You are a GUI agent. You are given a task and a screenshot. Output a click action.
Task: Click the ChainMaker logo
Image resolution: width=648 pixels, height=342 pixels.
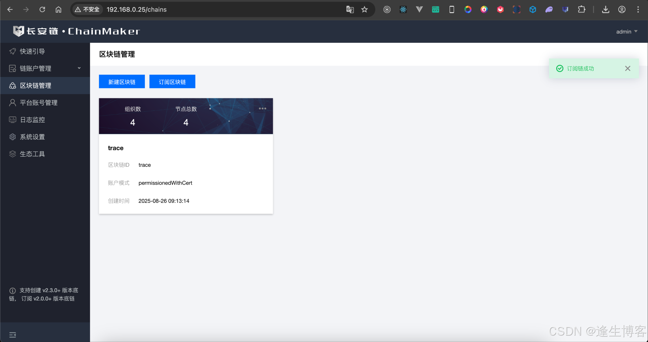(76, 31)
